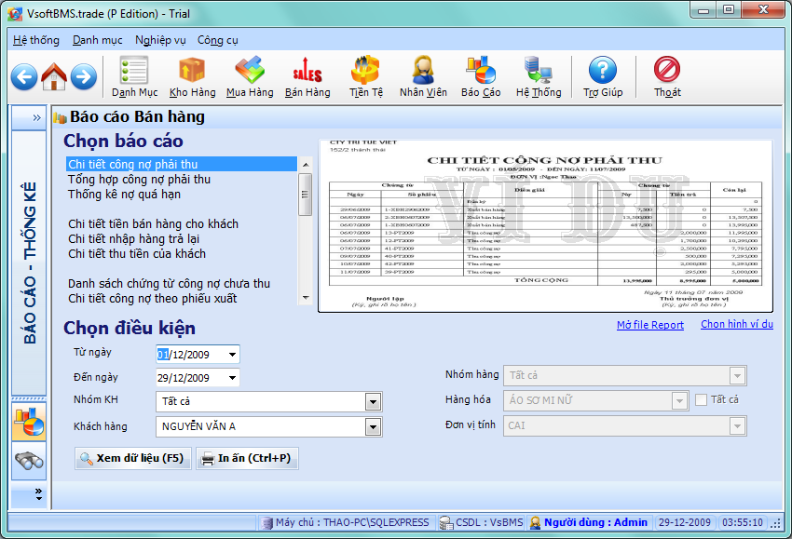Open the Danh mục menu

click(x=98, y=40)
